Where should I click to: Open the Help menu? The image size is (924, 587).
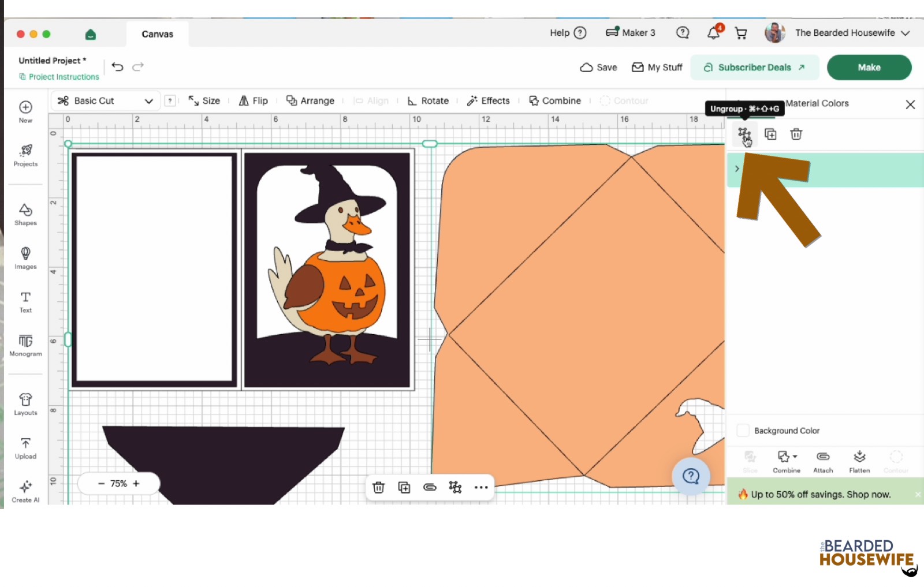pos(568,33)
